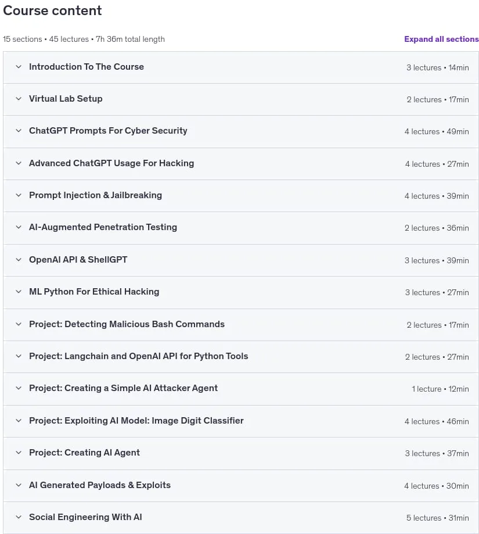Click 5 lectures 31min label
The image size is (479, 534).
[x=438, y=518]
